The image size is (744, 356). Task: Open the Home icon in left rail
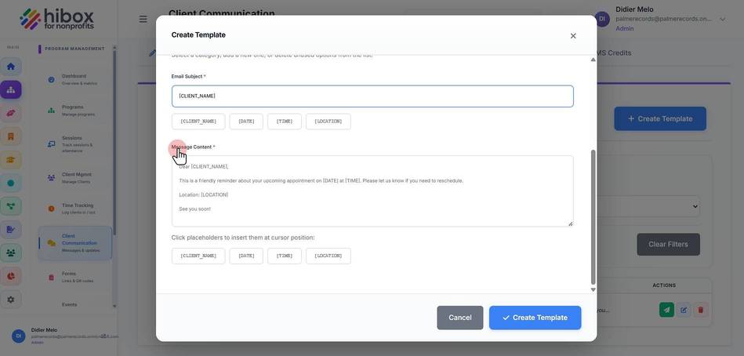point(10,67)
